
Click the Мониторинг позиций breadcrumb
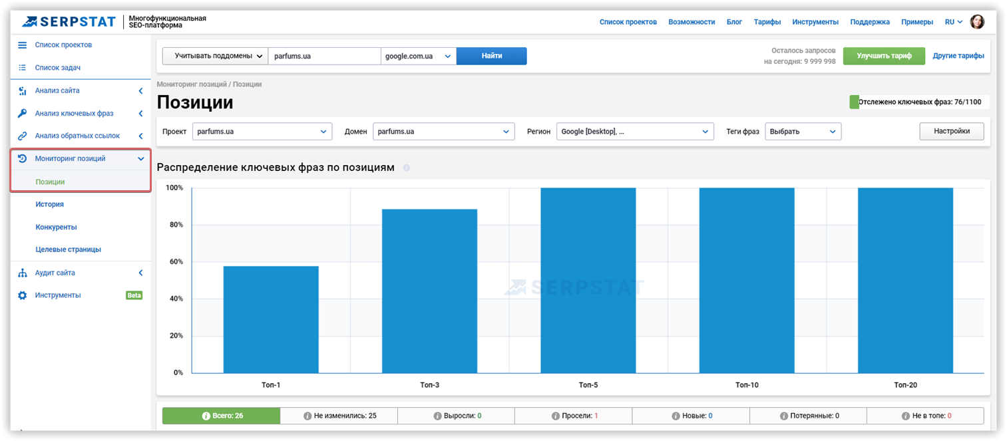(192, 84)
